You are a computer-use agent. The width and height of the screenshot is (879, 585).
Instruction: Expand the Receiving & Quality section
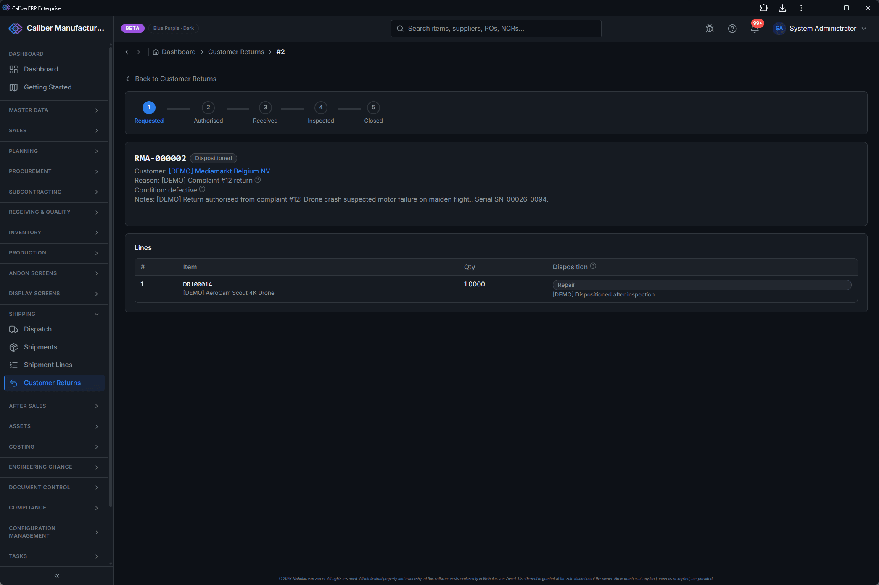(54, 212)
